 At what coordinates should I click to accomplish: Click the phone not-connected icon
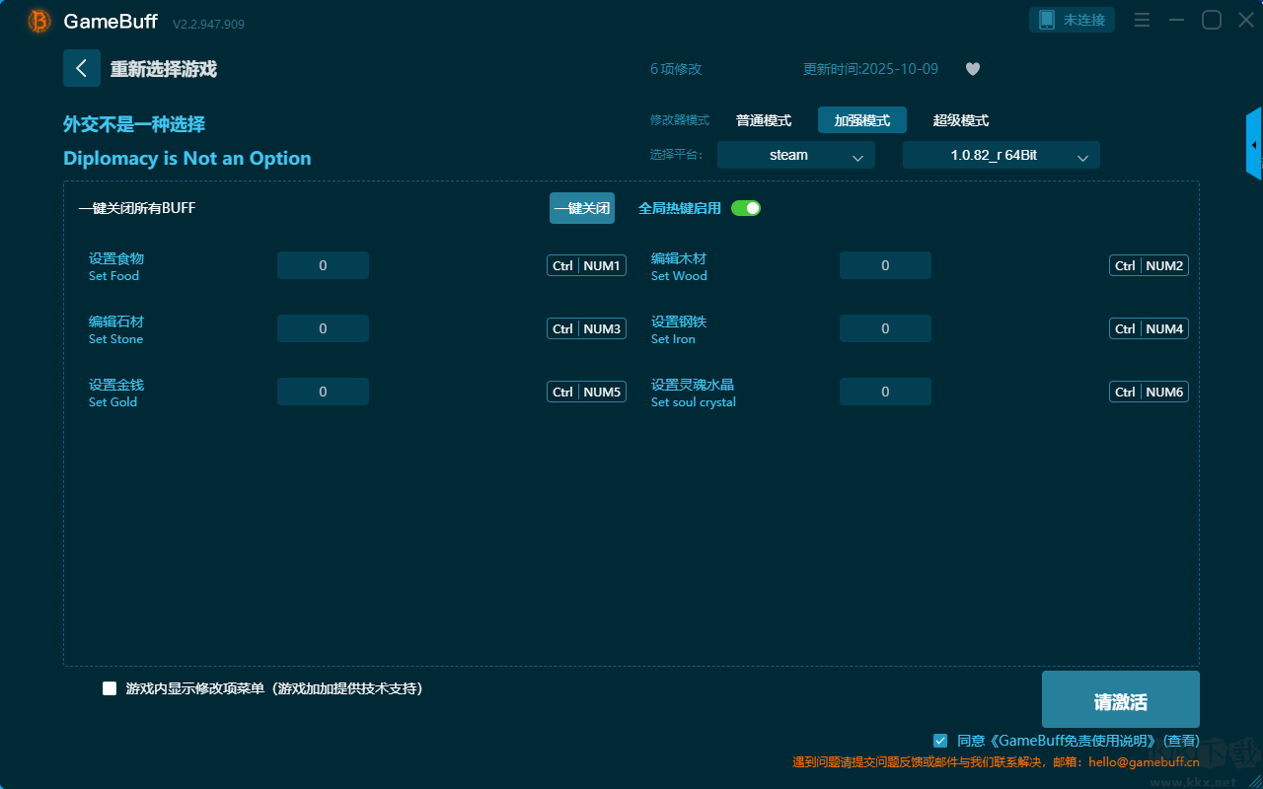click(x=1047, y=20)
